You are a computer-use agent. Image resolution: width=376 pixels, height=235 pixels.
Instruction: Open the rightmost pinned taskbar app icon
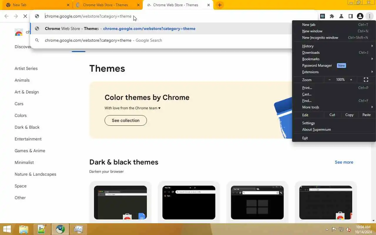[78, 229]
